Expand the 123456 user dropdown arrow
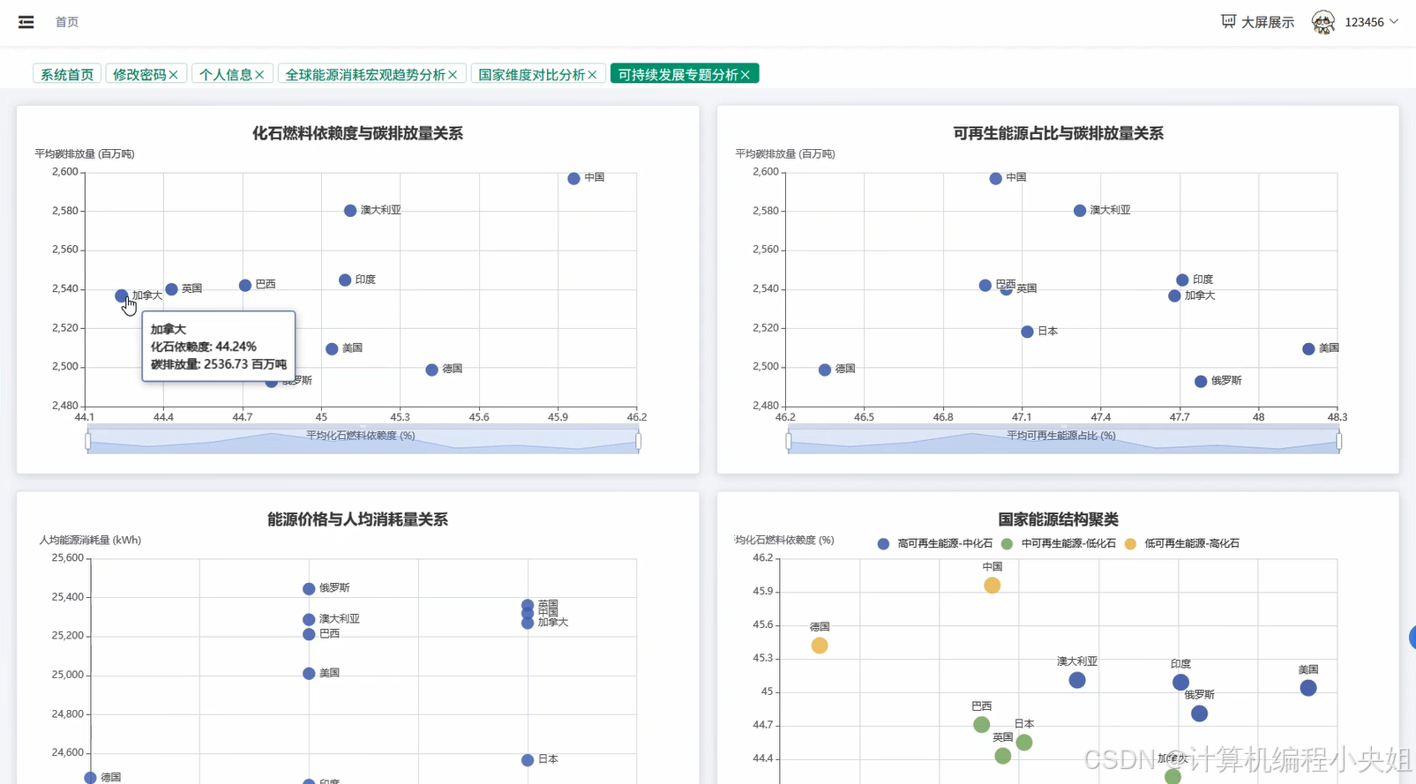This screenshot has width=1416, height=784. 1394,21
